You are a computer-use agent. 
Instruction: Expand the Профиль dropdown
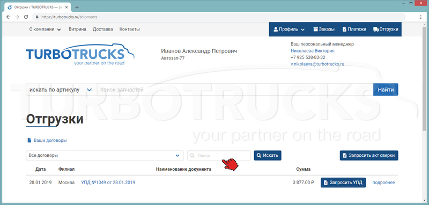coord(289,29)
